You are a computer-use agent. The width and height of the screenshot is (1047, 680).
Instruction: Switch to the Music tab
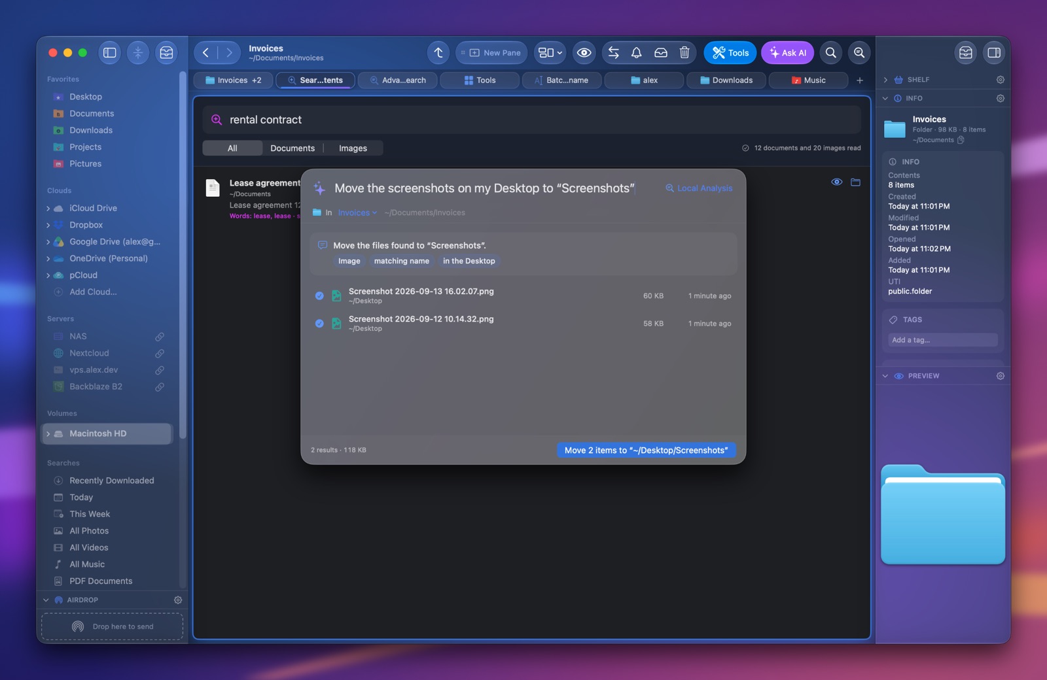[809, 80]
